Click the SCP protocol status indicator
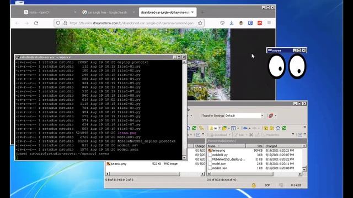The height and width of the screenshot is (198, 353). point(267,185)
